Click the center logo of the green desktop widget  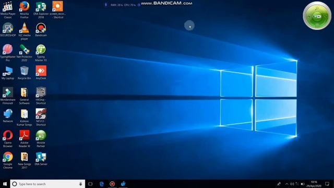click(317, 16)
